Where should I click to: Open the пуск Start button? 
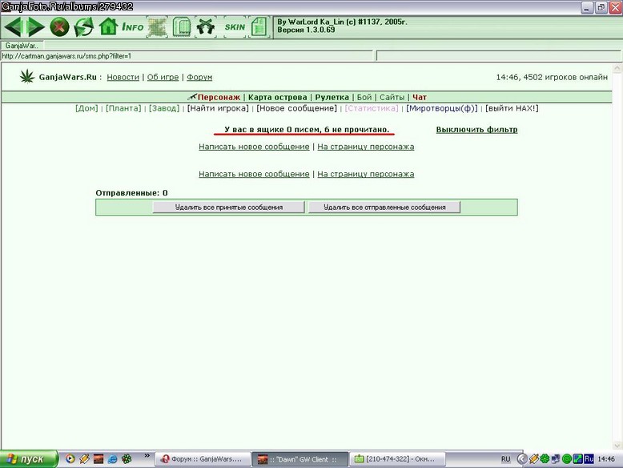(x=29, y=459)
